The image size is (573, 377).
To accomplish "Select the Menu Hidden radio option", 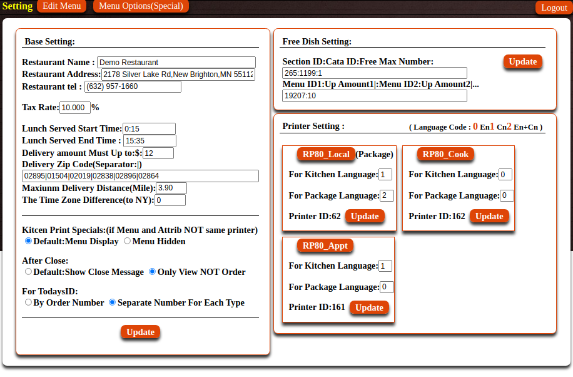I will tap(128, 241).
